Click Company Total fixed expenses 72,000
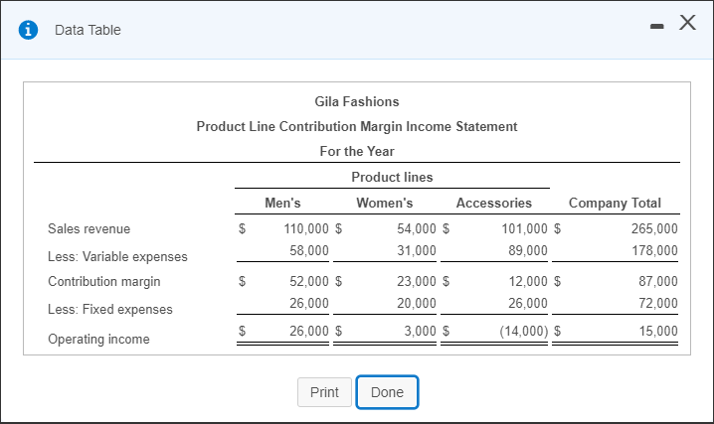The height and width of the screenshot is (424, 714). (658, 303)
